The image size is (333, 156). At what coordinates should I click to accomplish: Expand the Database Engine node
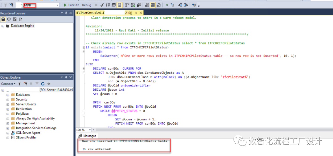[x=3, y=26]
